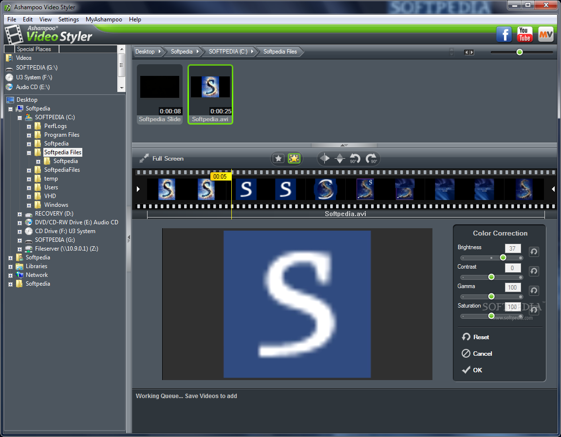Image resolution: width=561 pixels, height=437 pixels.
Task: Flip video horizontally with mirror icon
Action: [324, 158]
